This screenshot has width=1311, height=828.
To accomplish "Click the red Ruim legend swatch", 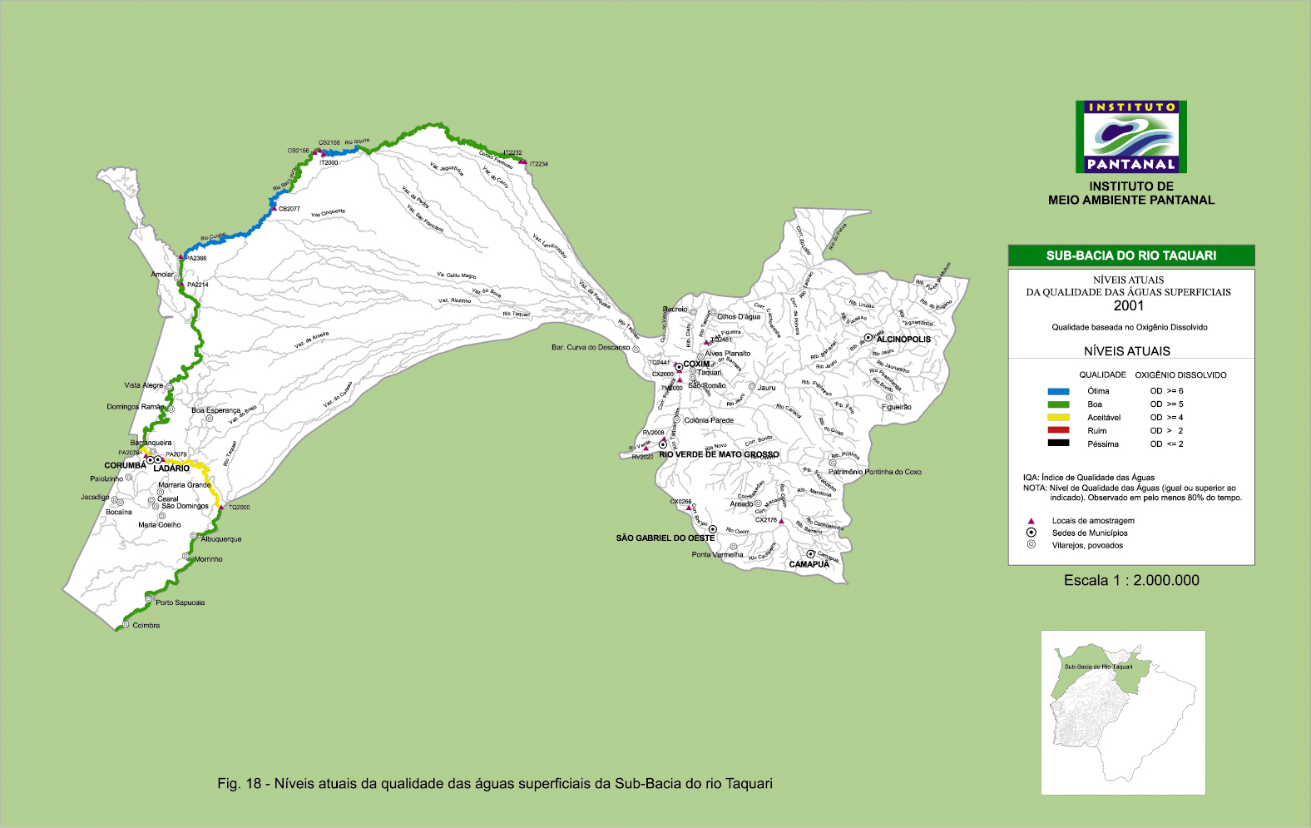I will pos(1058,430).
